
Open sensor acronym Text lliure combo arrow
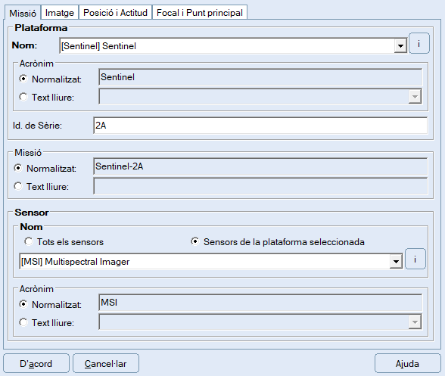point(415,322)
